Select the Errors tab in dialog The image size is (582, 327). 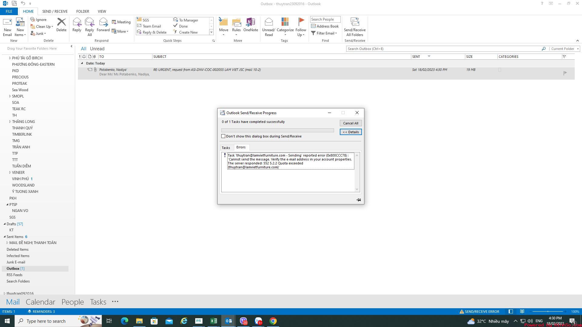click(x=241, y=147)
